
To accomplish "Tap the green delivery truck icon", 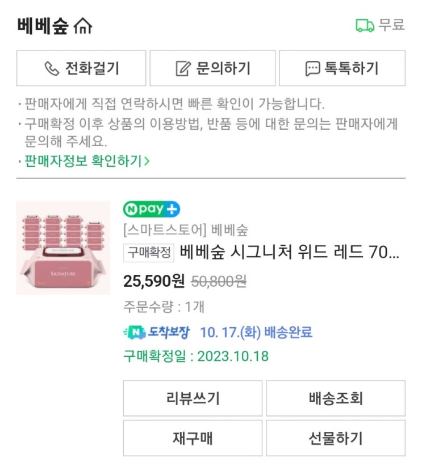I will pyautogui.click(x=365, y=26).
